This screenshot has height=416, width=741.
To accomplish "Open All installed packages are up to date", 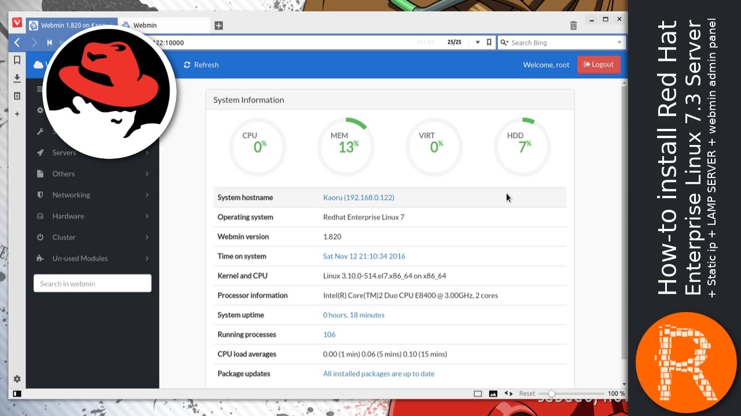I will 379,374.
